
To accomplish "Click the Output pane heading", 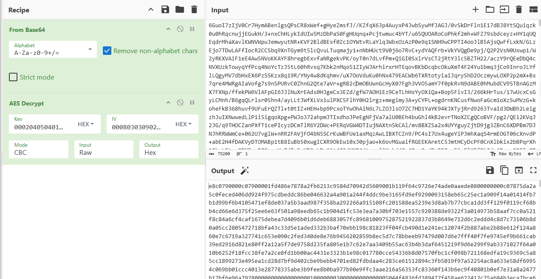I will coord(223,171).
